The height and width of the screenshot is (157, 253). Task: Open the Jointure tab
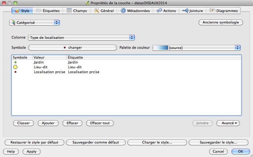tap(192, 11)
